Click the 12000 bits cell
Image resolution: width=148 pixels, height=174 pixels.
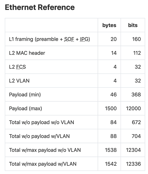click(x=133, y=109)
